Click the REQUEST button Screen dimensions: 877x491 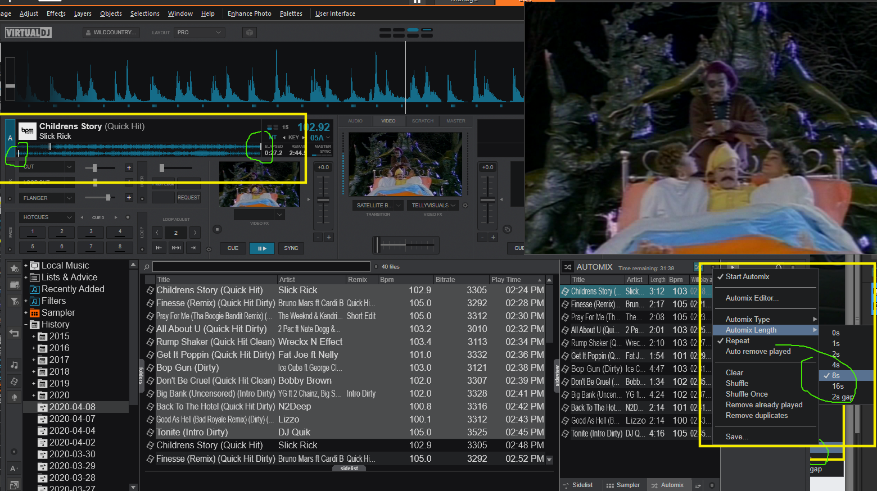188,198
